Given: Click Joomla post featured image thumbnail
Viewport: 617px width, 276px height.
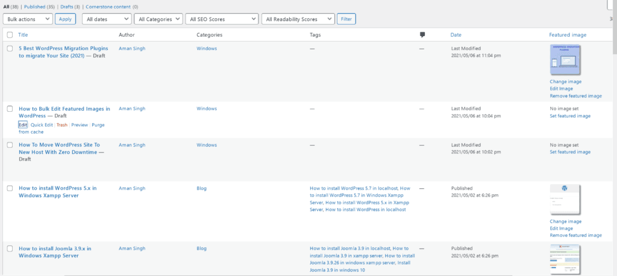Looking at the screenshot, I should 565,260.
